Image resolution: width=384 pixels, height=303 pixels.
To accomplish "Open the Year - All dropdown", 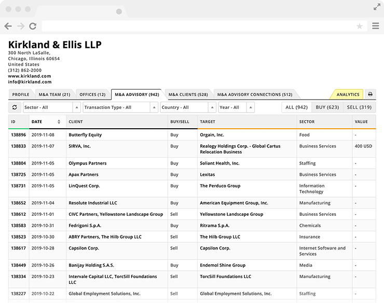I will click(x=236, y=107).
